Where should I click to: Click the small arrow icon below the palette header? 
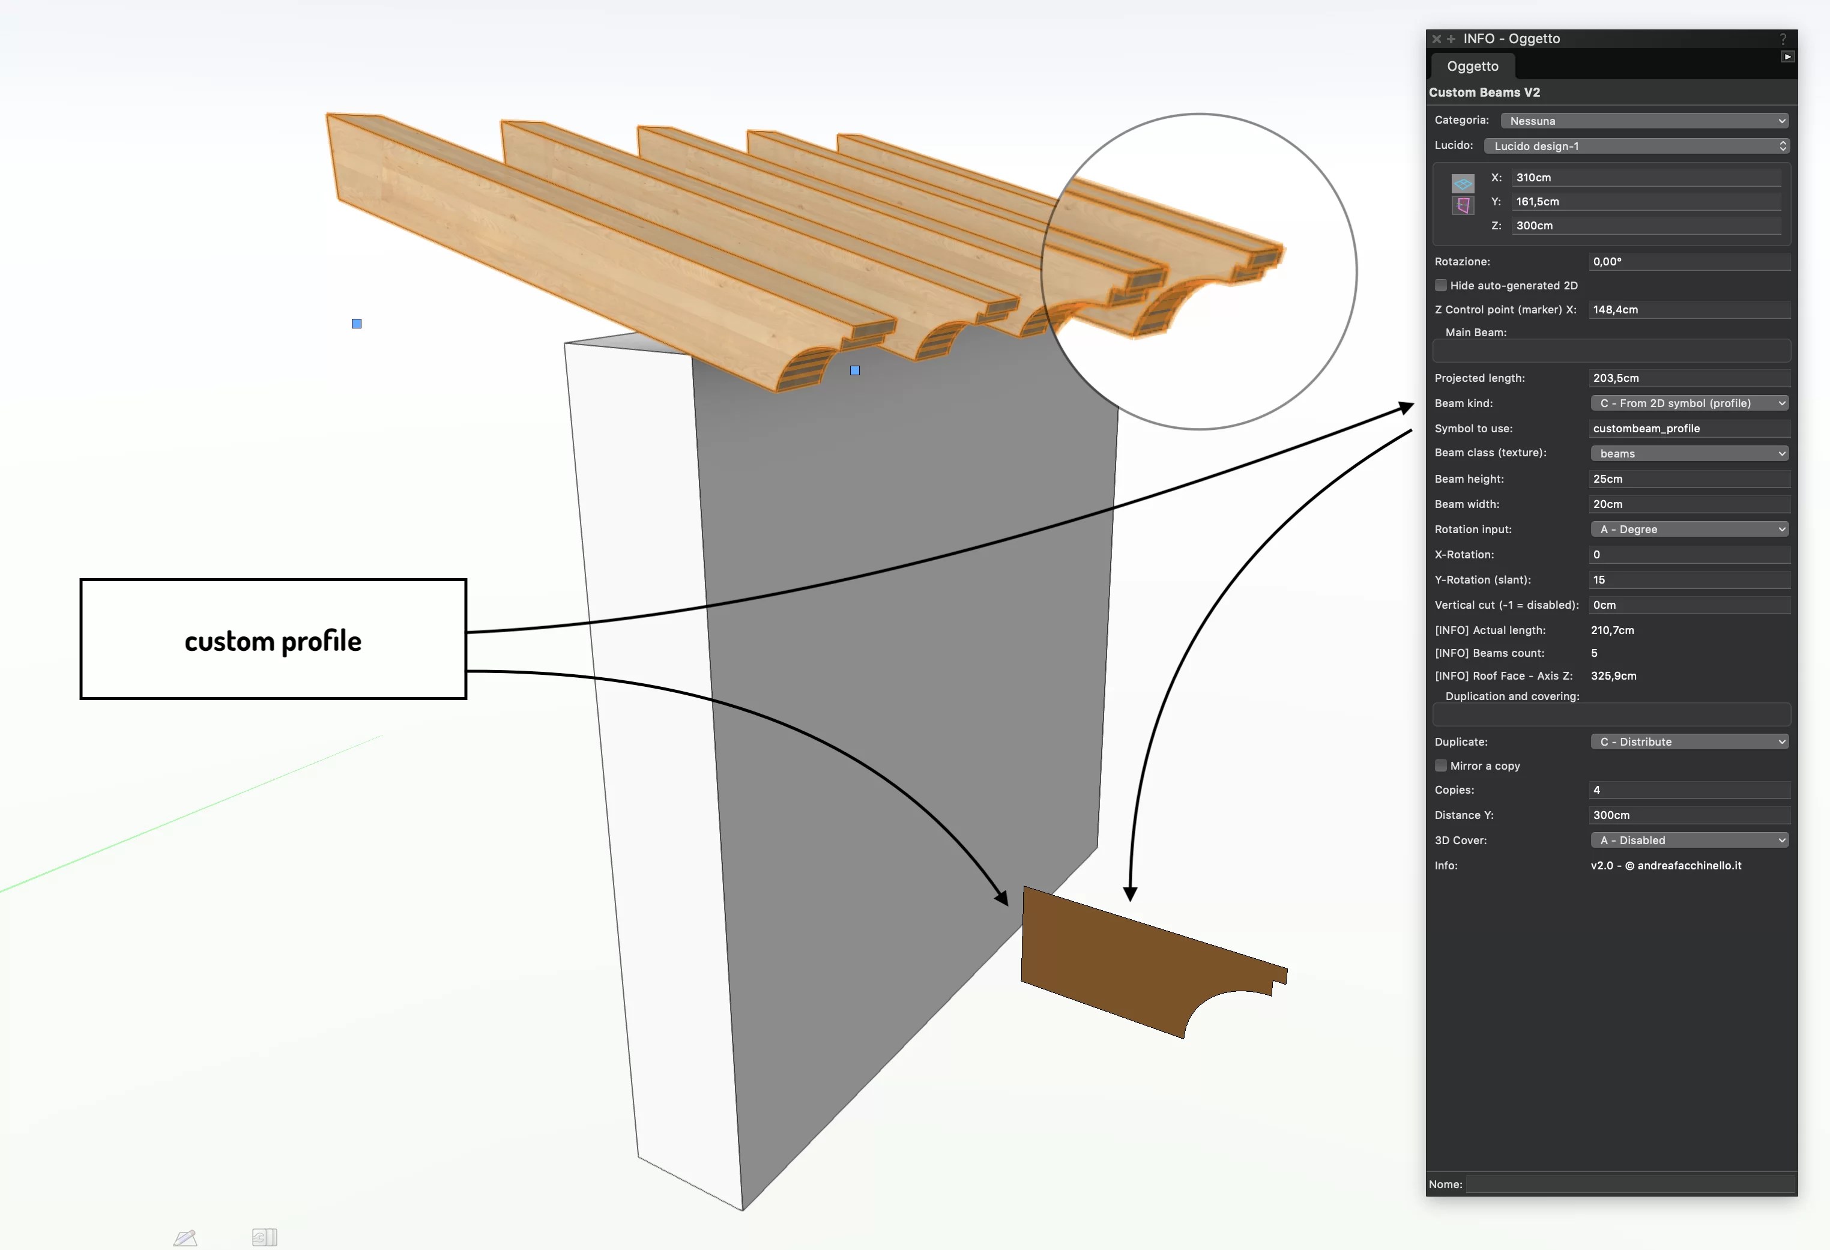point(1787,56)
